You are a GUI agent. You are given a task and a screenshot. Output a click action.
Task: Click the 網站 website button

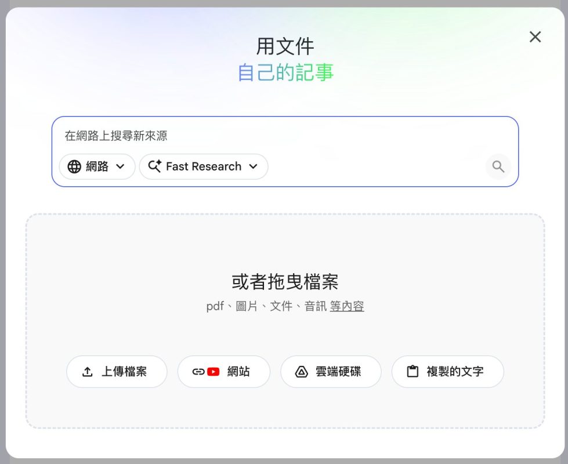pyautogui.click(x=224, y=372)
